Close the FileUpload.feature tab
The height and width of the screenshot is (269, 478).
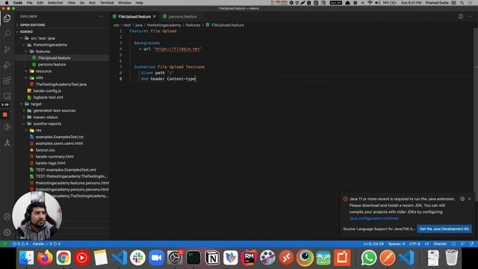pos(155,16)
